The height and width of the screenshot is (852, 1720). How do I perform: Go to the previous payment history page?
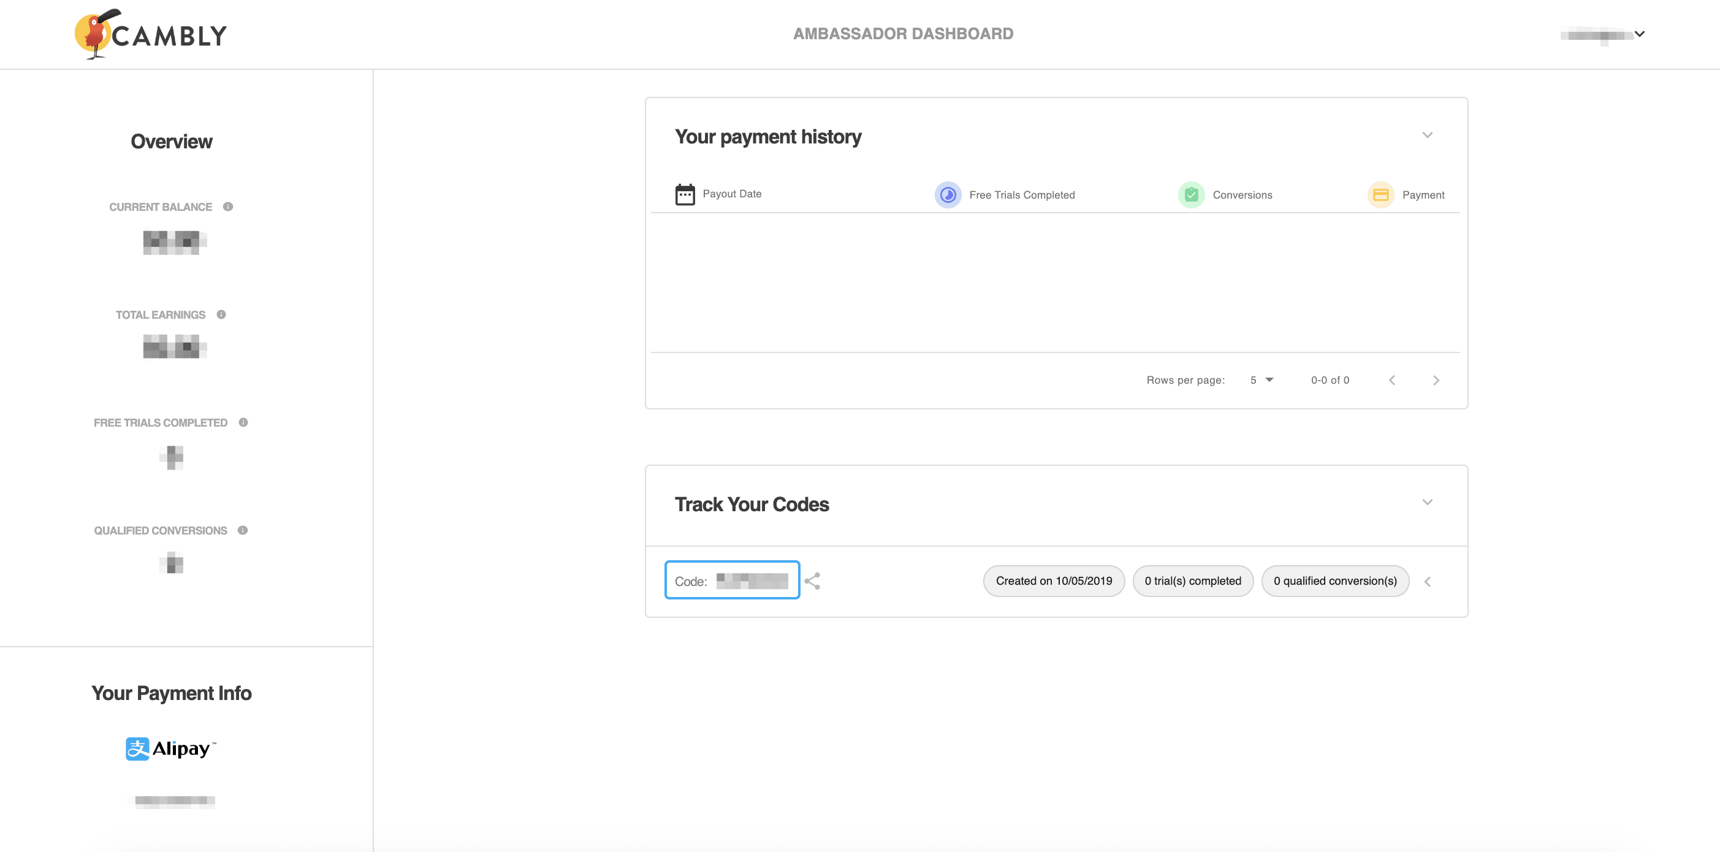pyautogui.click(x=1391, y=380)
